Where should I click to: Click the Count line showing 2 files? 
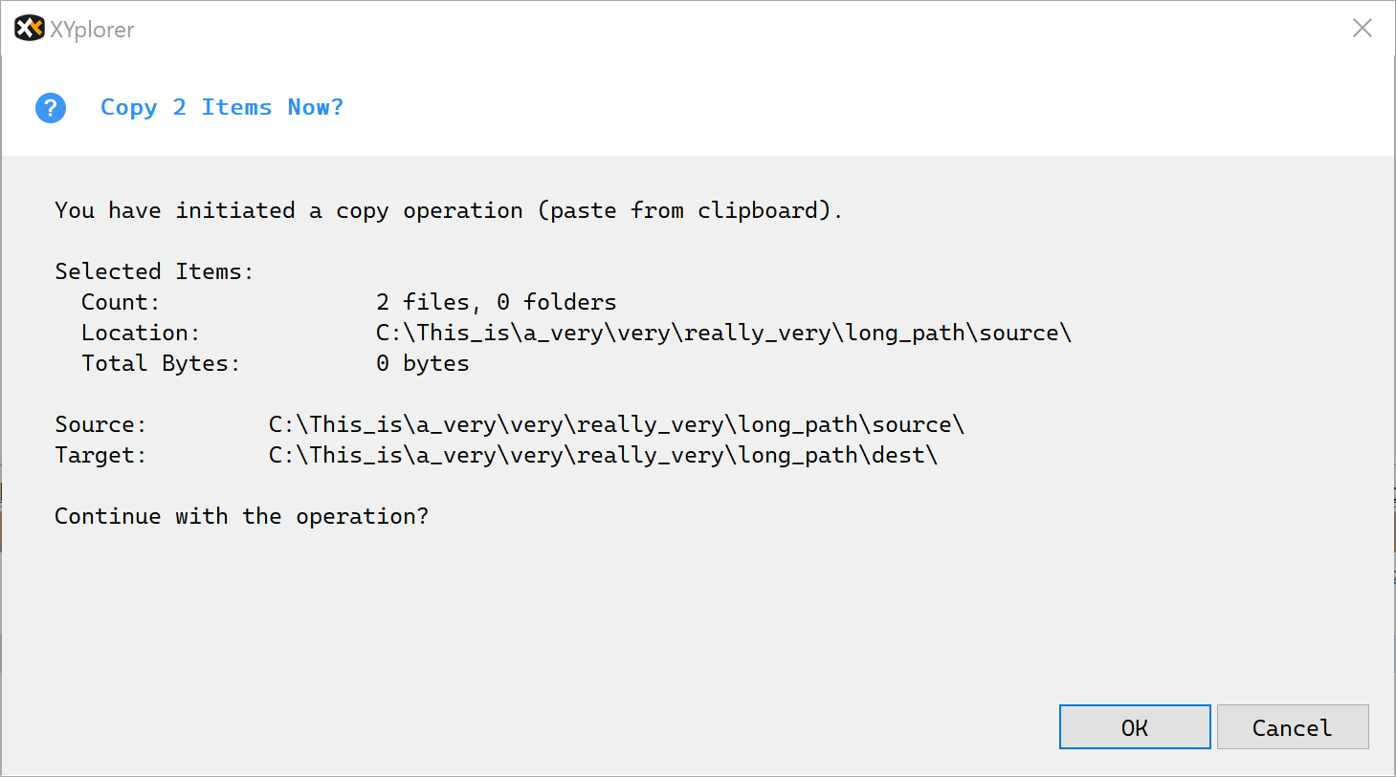point(494,301)
